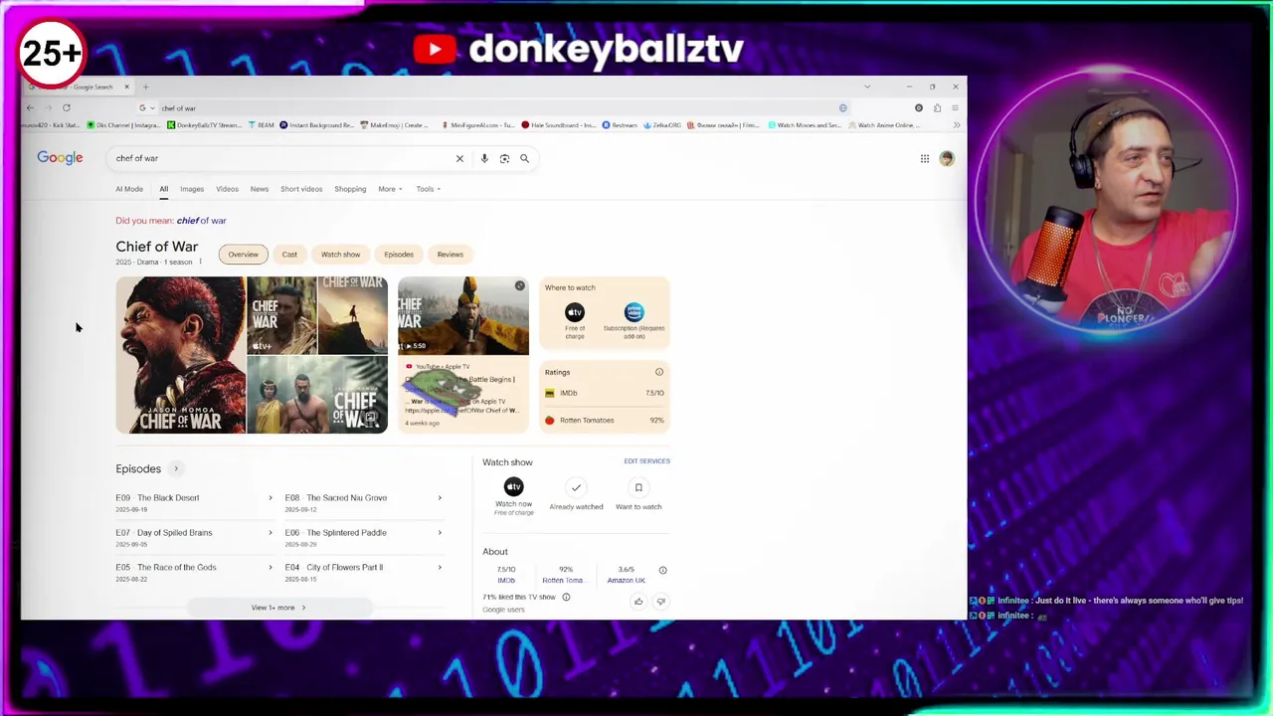Mark show as Already watched
The image size is (1273, 716).
(576, 487)
